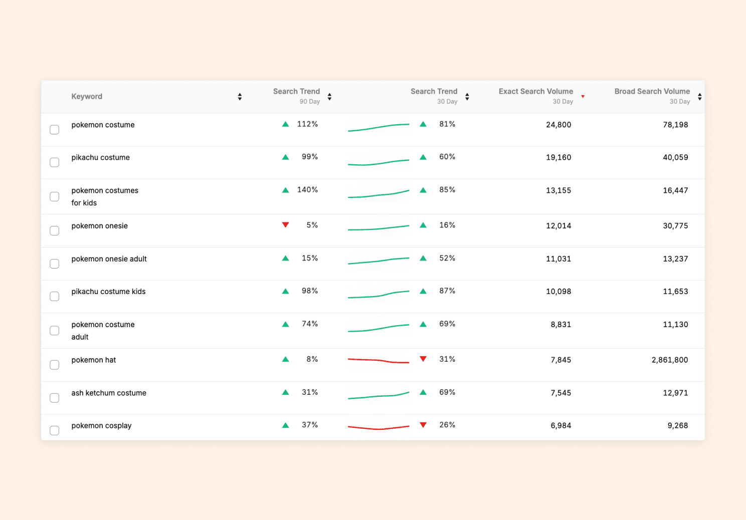Viewport: 746px width, 520px height.
Task: Open the pikachu costume keyword
Action: tap(100, 158)
